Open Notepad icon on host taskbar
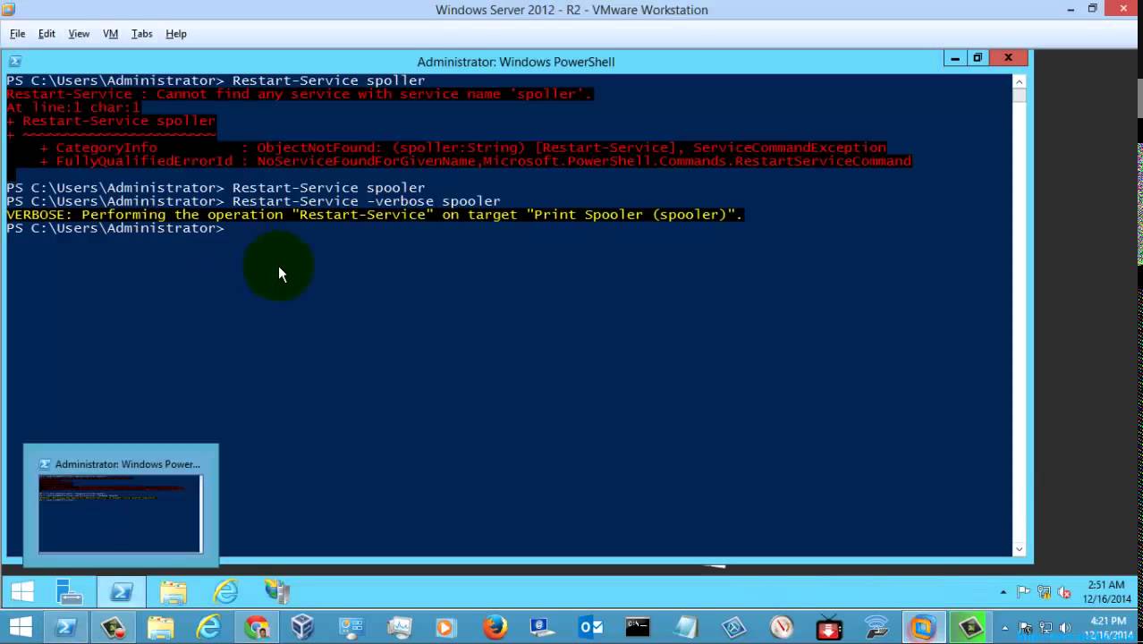This screenshot has width=1143, height=644. [686, 628]
